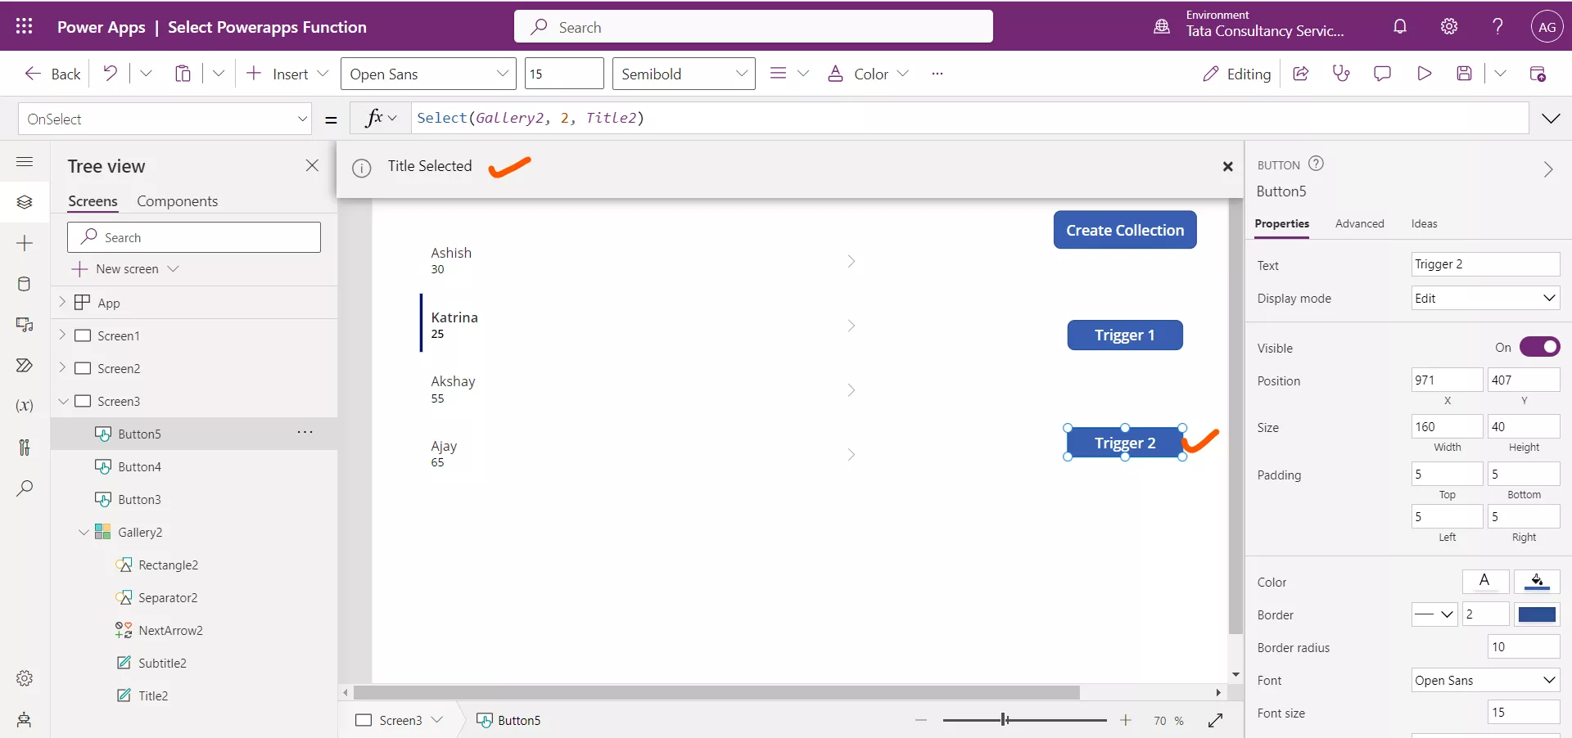Viewport: 1572px width, 738px height.
Task: Save the app using the save icon
Action: click(x=1466, y=74)
